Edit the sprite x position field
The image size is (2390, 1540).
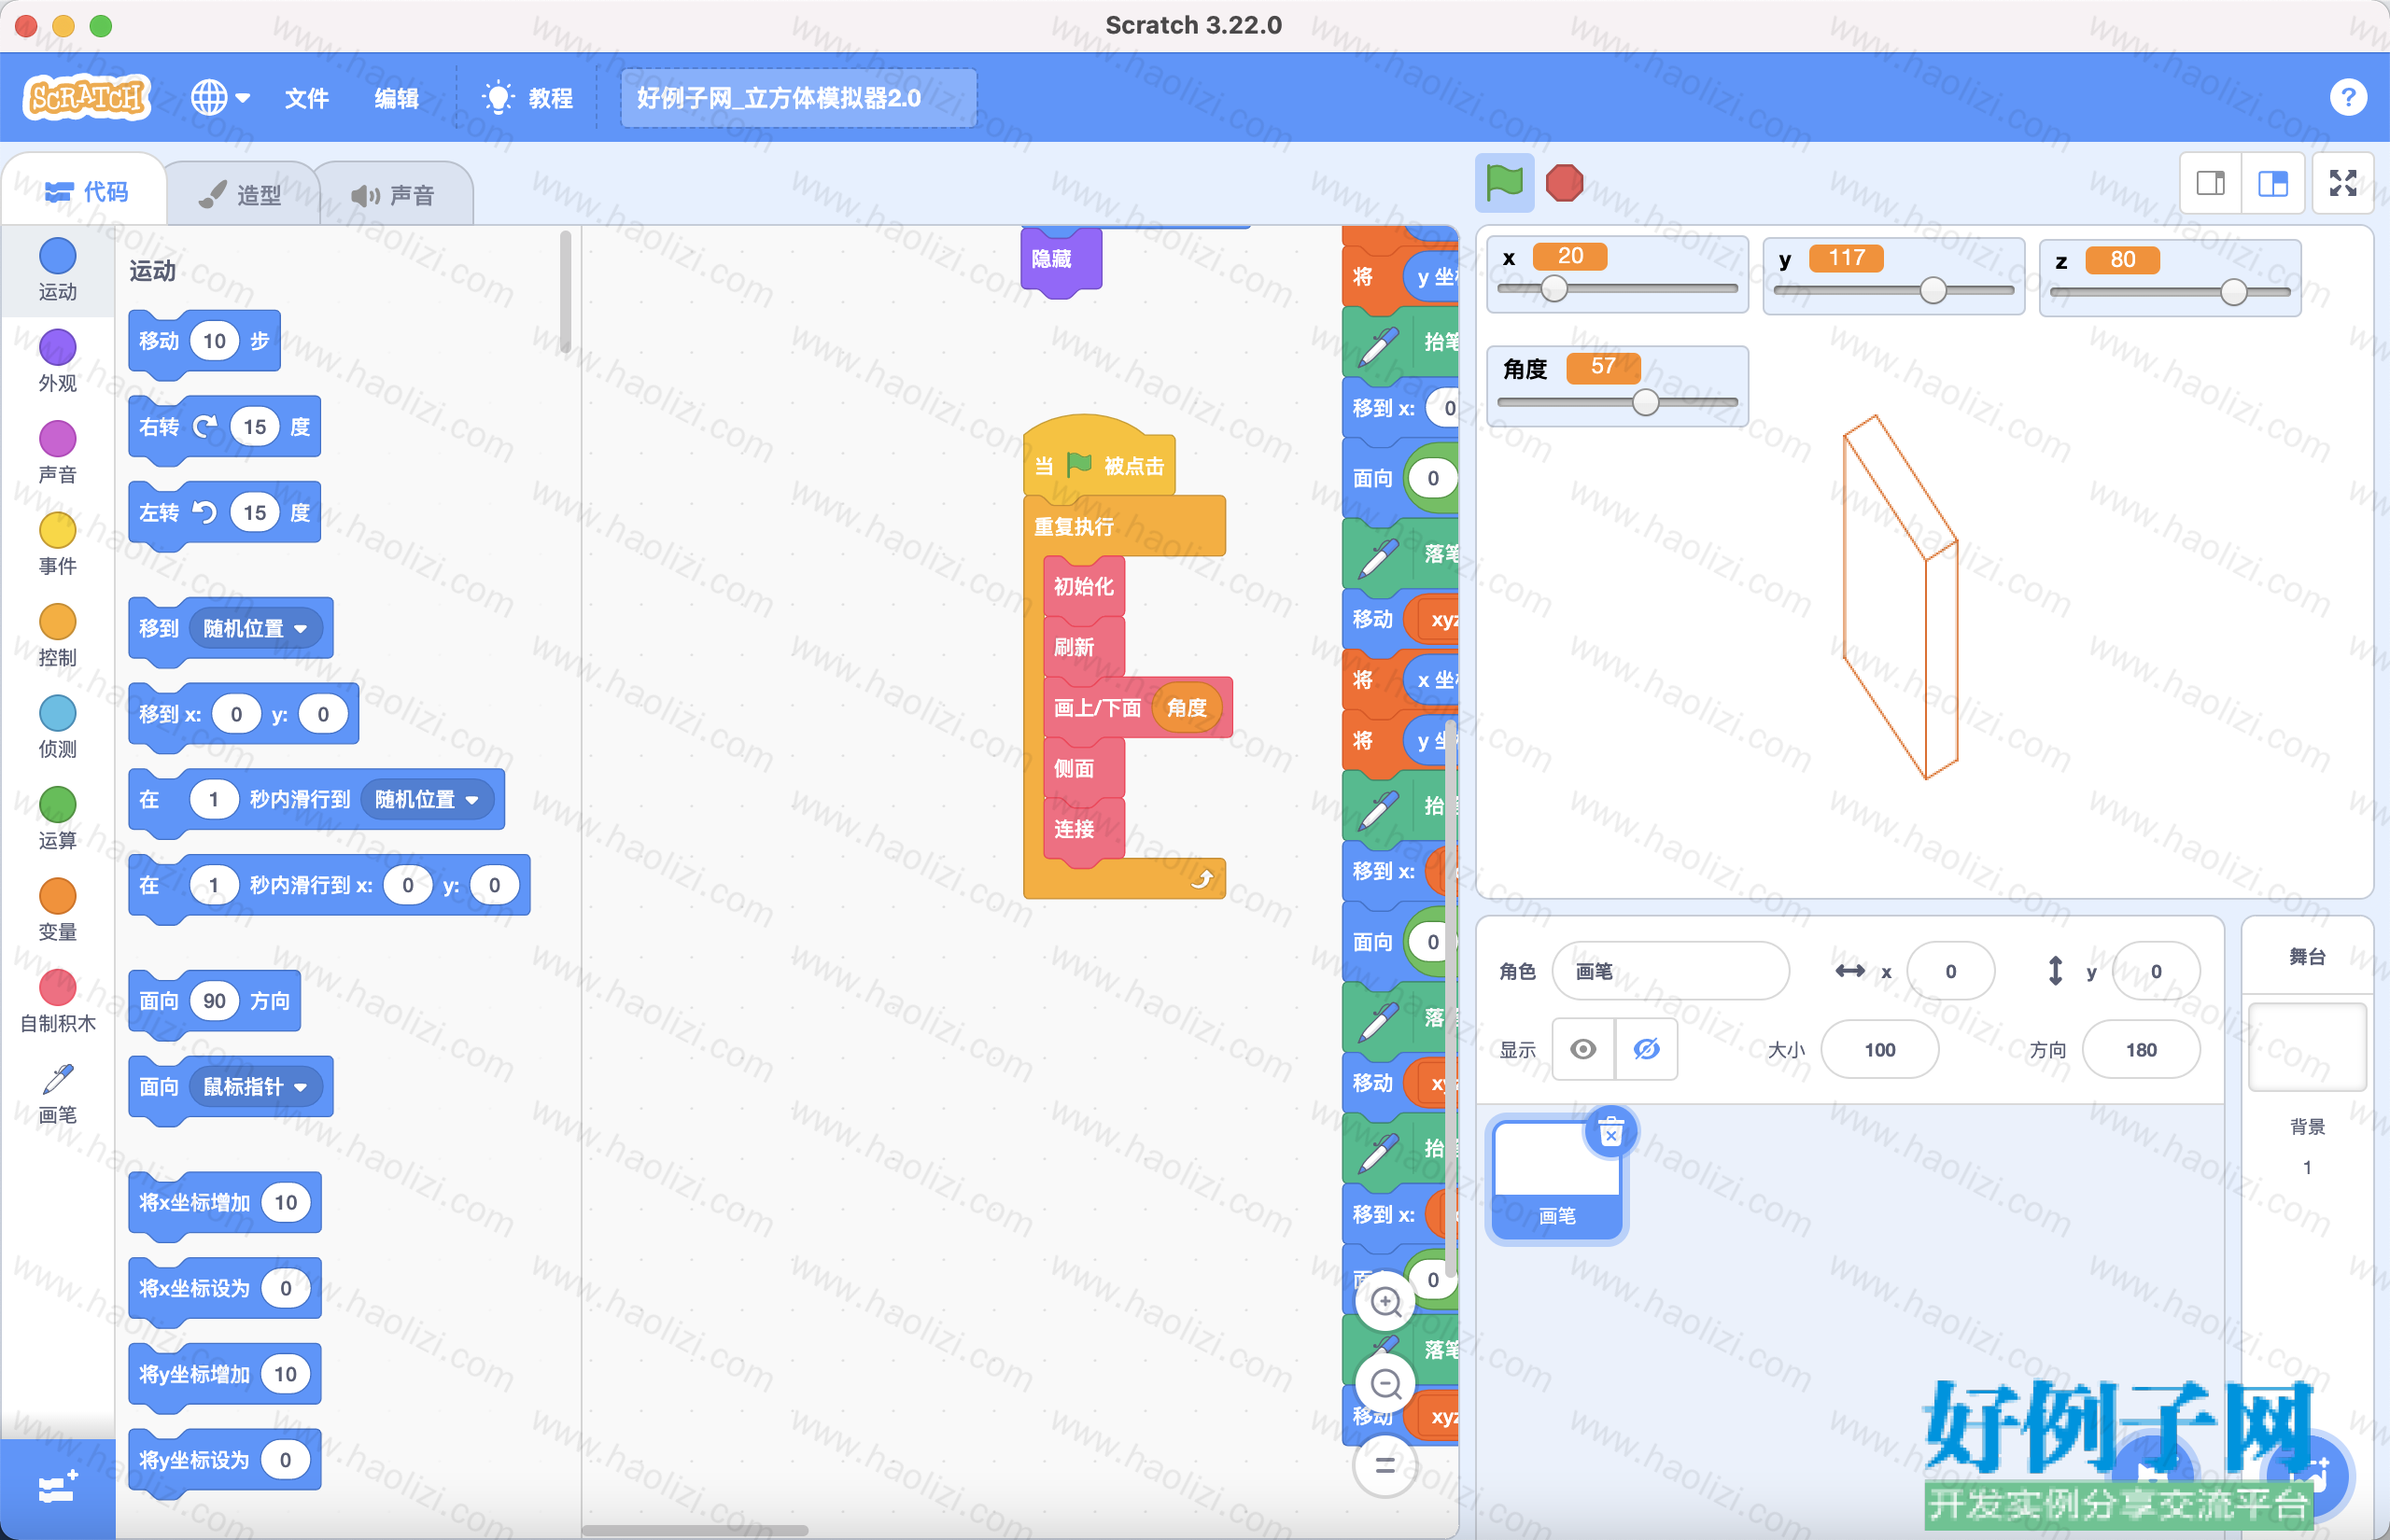point(1950,970)
